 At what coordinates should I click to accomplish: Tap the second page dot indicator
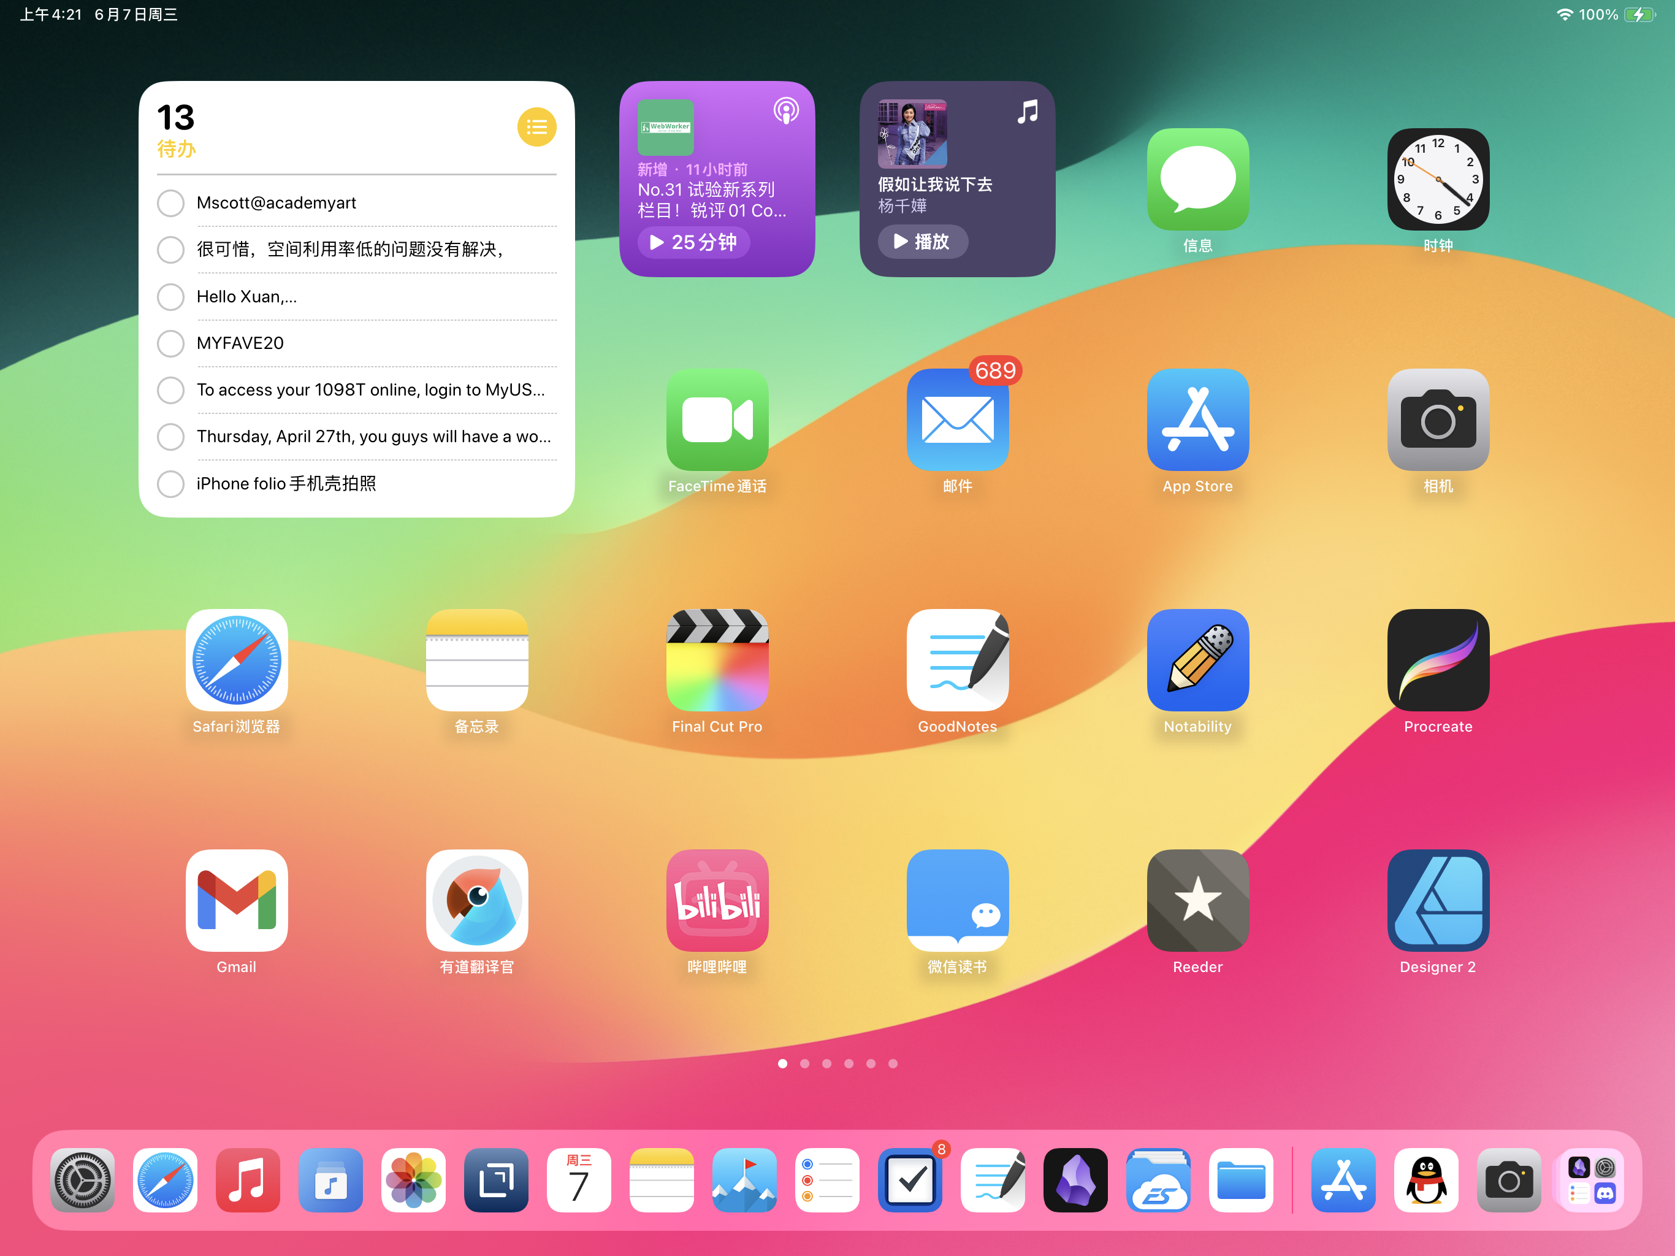pyautogui.click(x=805, y=1063)
